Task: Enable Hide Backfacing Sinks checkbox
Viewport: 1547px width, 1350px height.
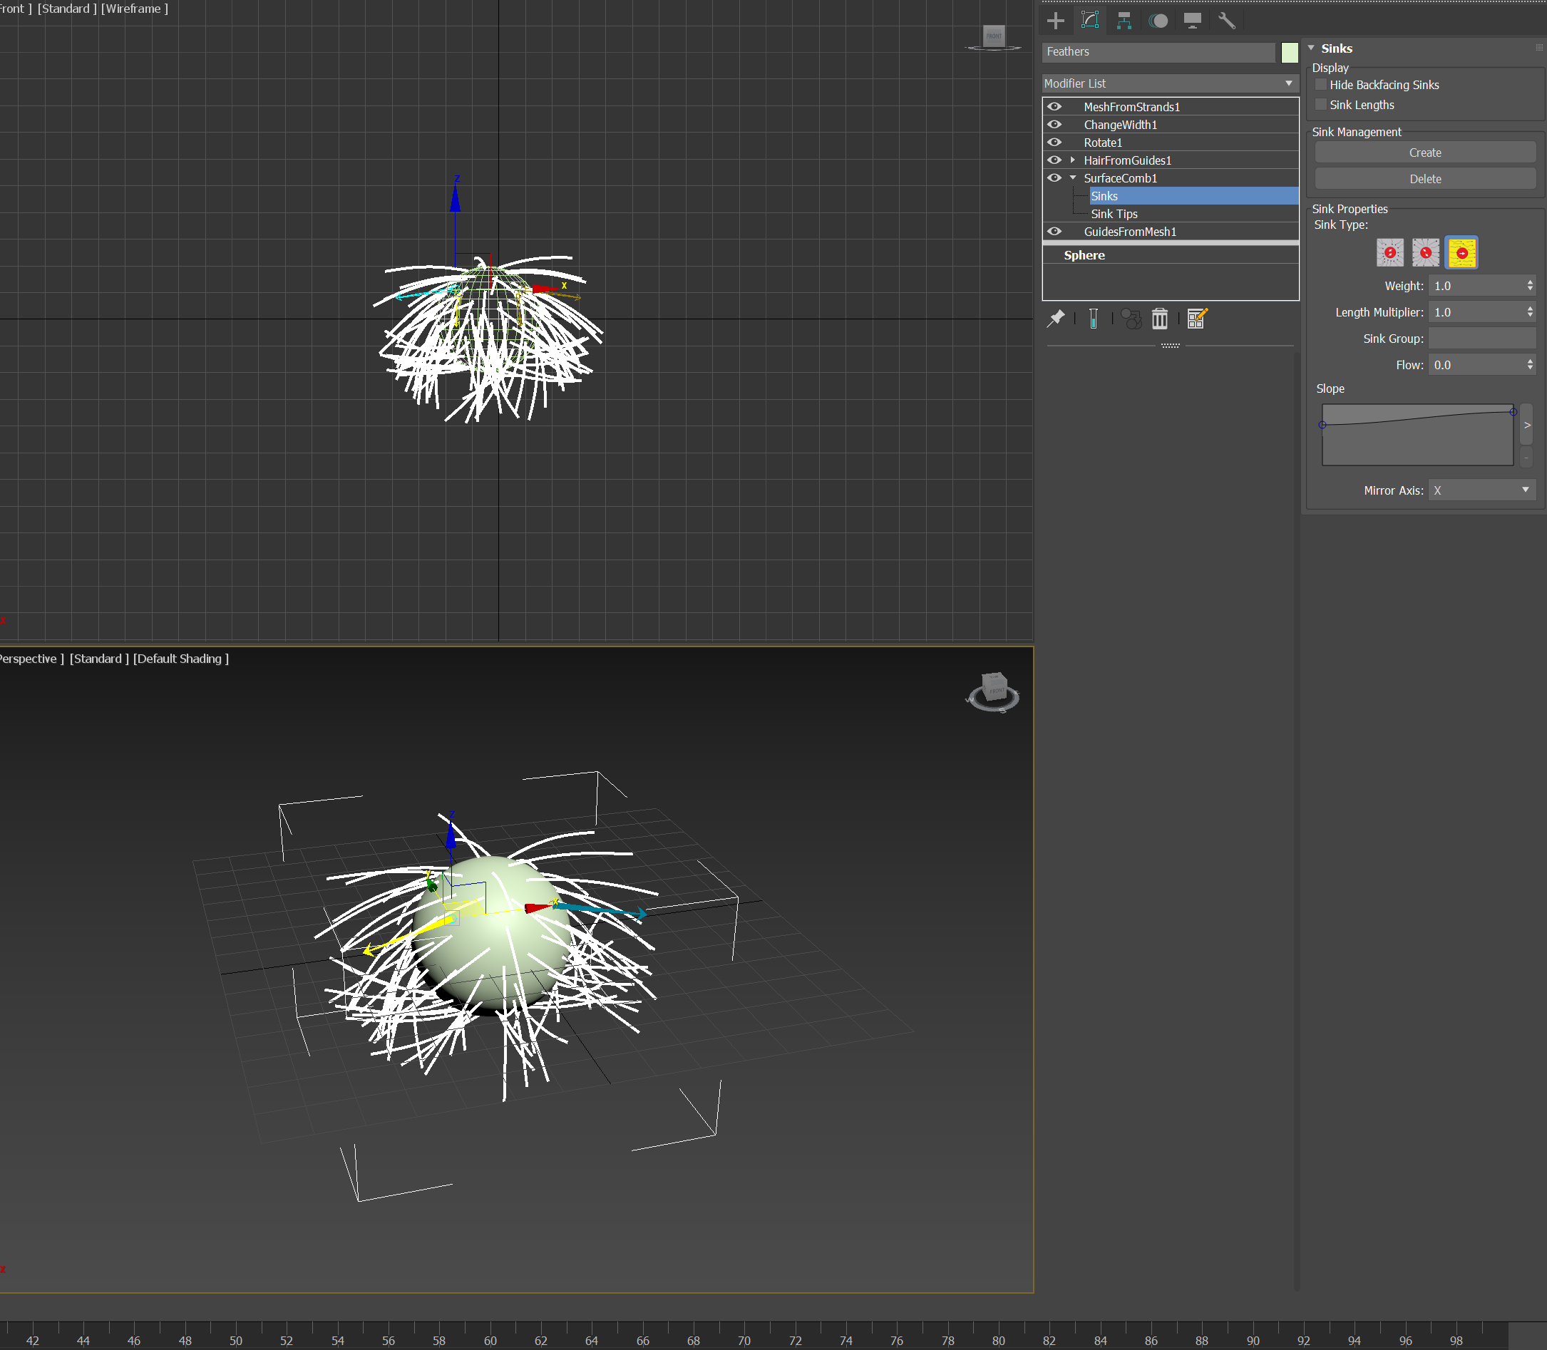Action: coord(1321,85)
